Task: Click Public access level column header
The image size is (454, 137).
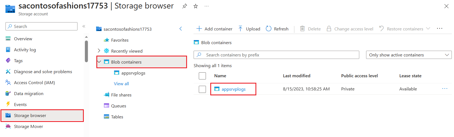Action: 360,76
